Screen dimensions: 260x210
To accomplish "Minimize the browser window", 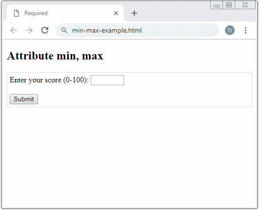I will (x=217, y=5).
